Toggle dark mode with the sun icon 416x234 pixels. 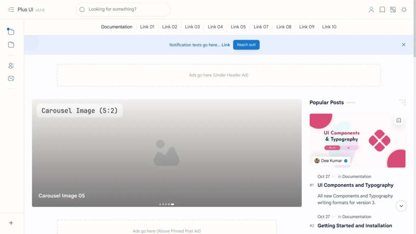tap(404, 9)
